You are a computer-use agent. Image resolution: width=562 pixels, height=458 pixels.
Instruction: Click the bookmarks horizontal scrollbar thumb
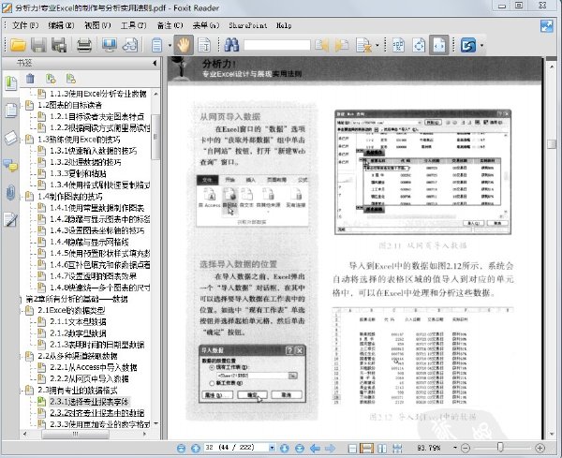(75, 434)
